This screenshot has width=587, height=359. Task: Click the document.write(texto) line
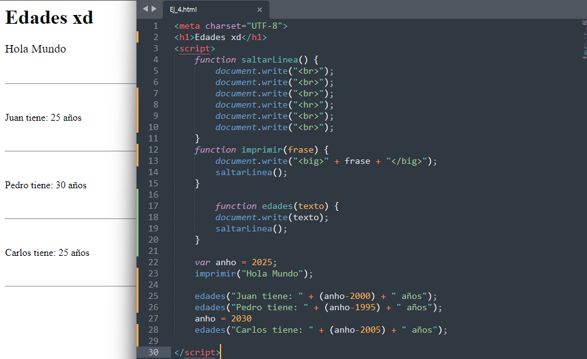click(x=272, y=218)
